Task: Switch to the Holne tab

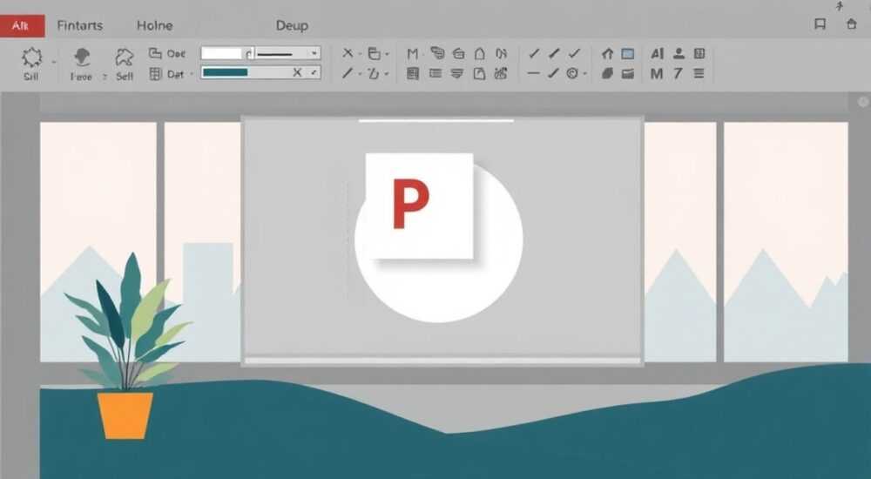Action: coord(154,25)
